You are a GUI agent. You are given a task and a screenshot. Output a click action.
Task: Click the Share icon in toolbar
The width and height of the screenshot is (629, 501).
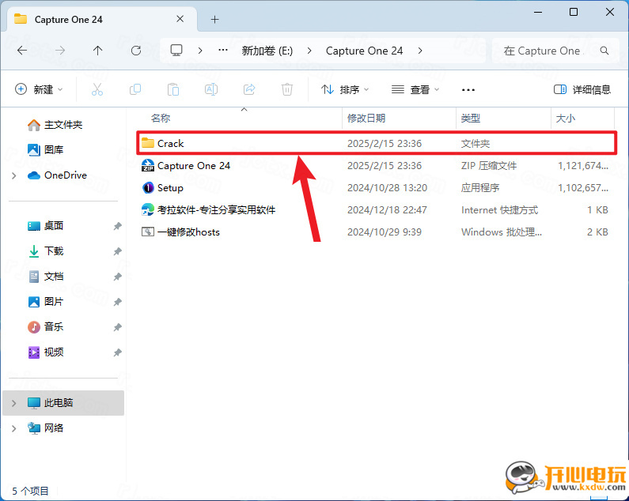pos(249,89)
